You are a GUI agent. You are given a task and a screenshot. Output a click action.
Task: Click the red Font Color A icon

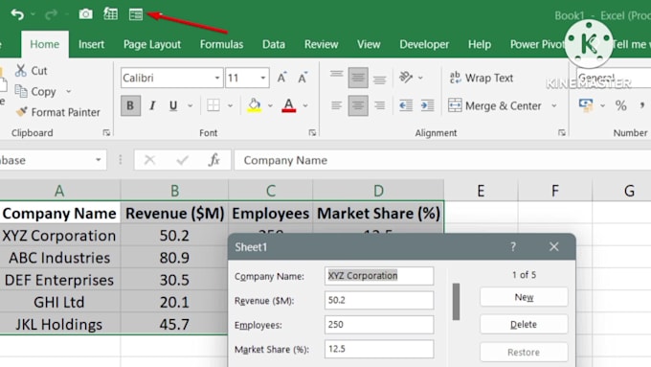[x=288, y=105]
